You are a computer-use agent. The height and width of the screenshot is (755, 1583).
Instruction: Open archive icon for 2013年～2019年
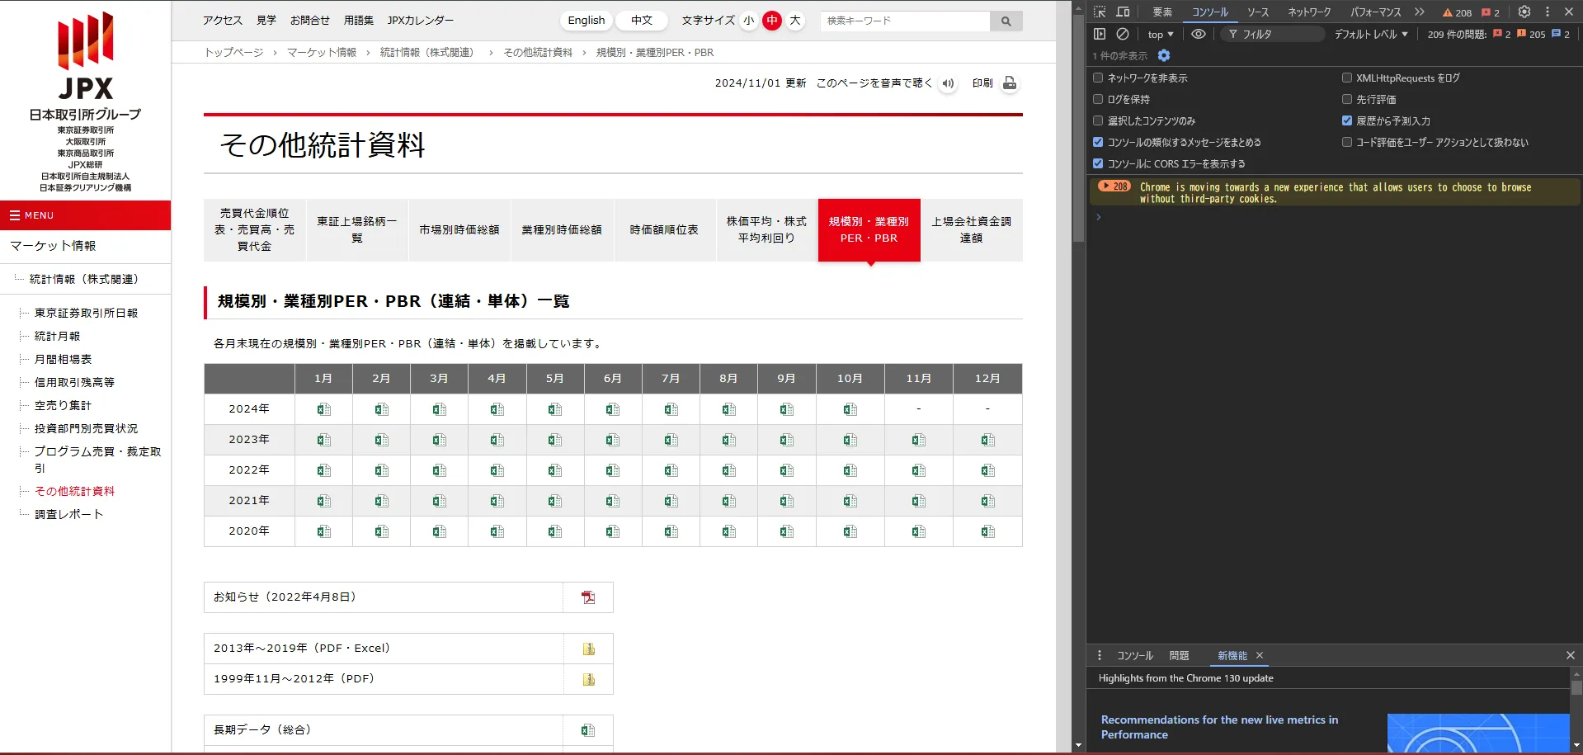[588, 649]
